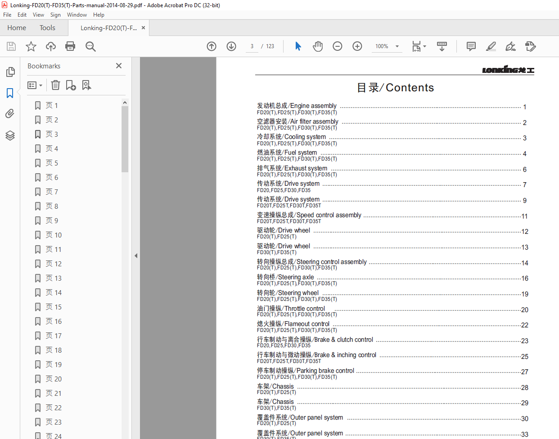Switch to the Tools tab
Image resolution: width=559 pixels, height=439 pixels.
click(47, 28)
